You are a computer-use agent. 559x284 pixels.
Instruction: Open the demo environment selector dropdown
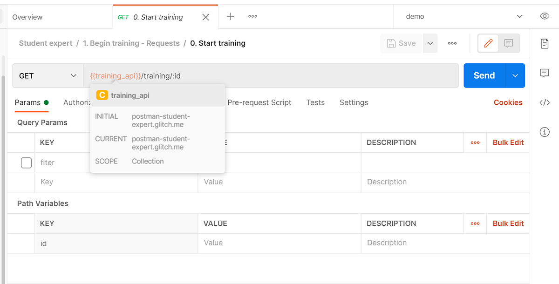464,16
